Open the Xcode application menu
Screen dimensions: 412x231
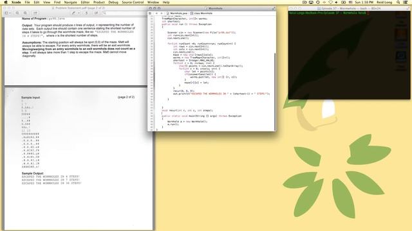16,2
